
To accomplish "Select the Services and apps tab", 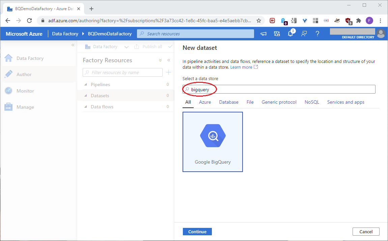I will coord(345,102).
